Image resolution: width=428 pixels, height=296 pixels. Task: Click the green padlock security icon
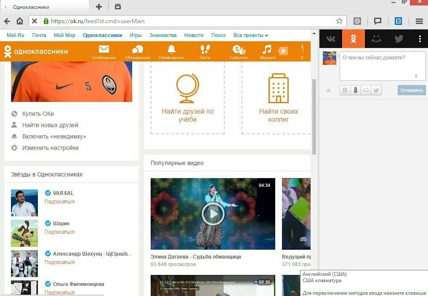pyautogui.click(x=46, y=21)
